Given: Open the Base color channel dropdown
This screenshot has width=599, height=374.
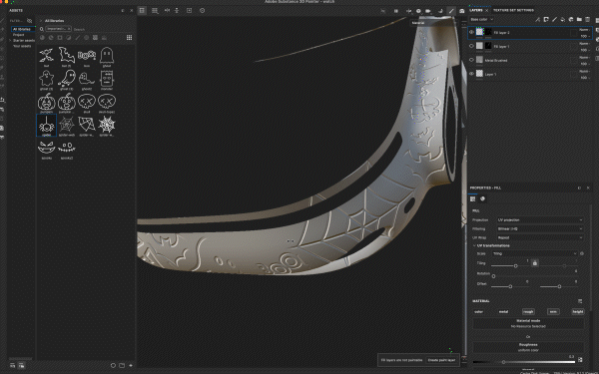Looking at the screenshot, I should click(482, 19).
